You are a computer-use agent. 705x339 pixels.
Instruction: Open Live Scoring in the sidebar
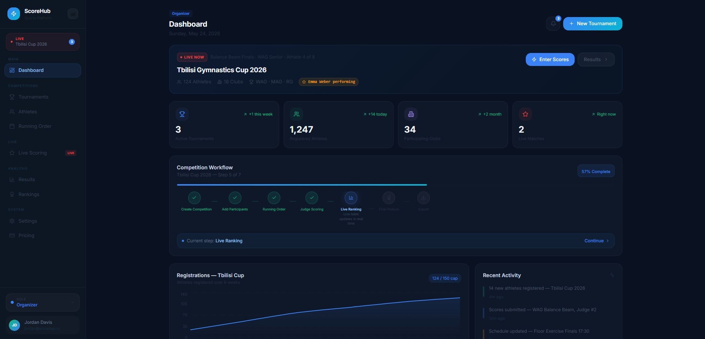pyautogui.click(x=43, y=153)
